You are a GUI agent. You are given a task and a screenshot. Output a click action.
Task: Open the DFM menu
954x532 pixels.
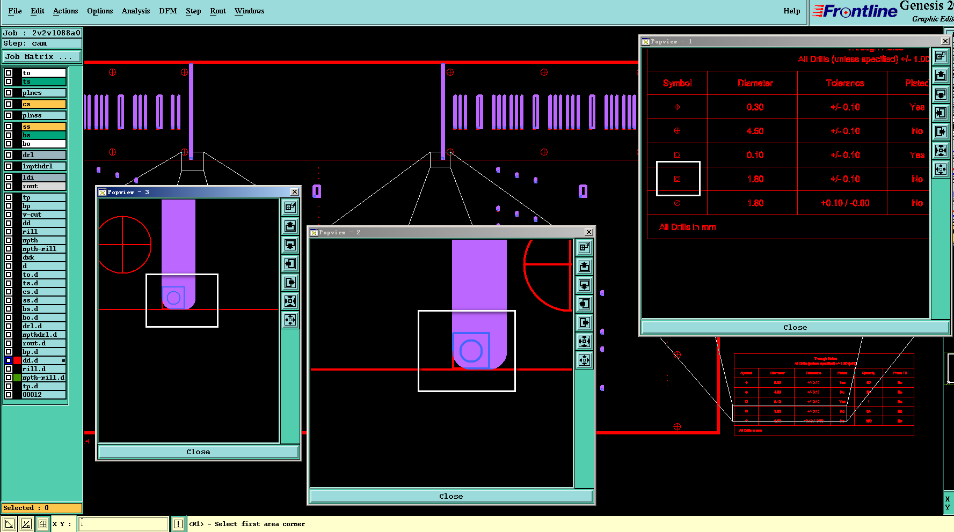click(168, 11)
